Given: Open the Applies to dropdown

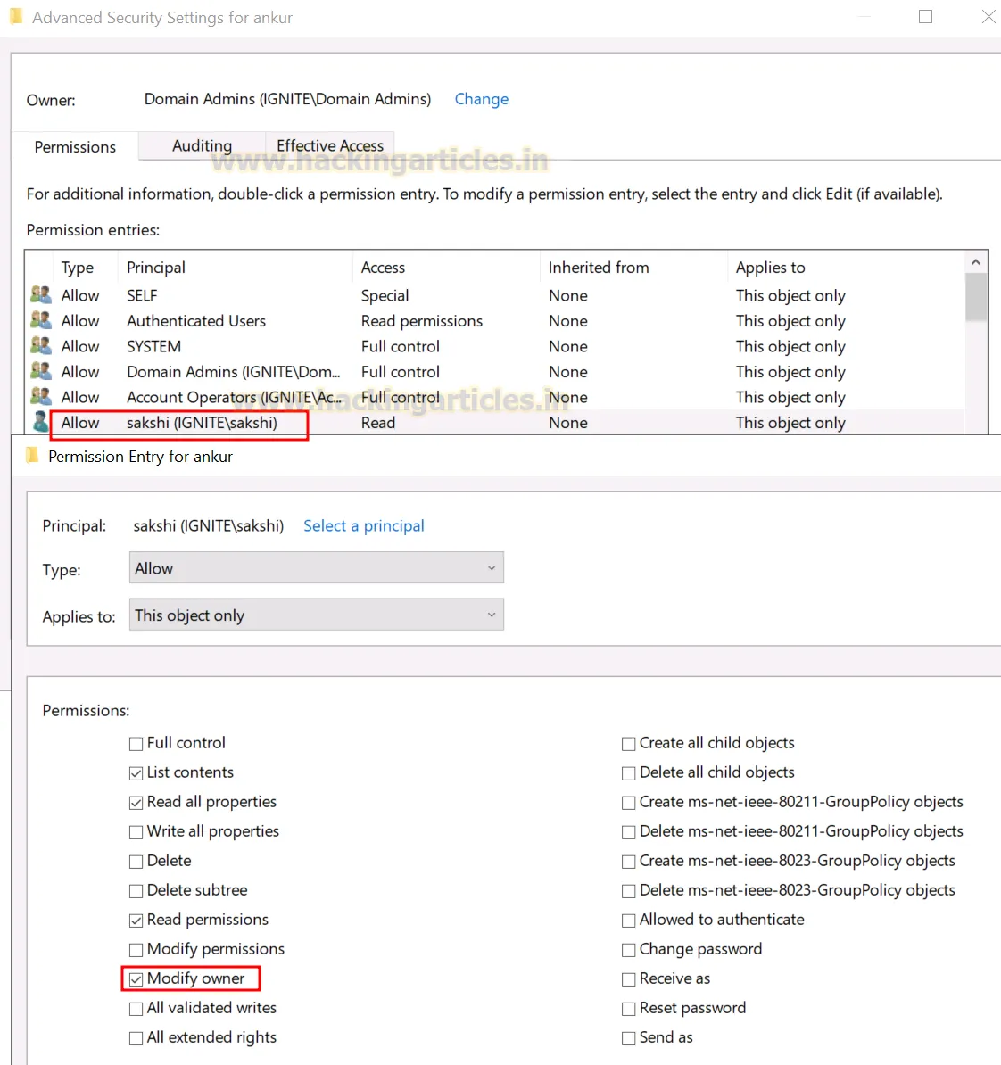Looking at the screenshot, I should (x=315, y=615).
